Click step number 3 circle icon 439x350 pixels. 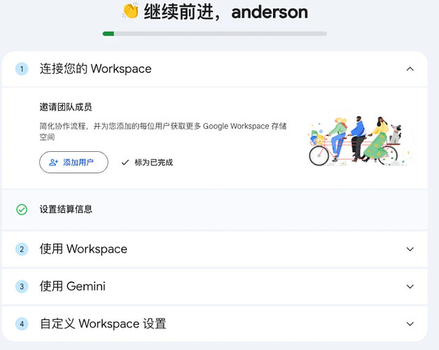pyautogui.click(x=22, y=286)
